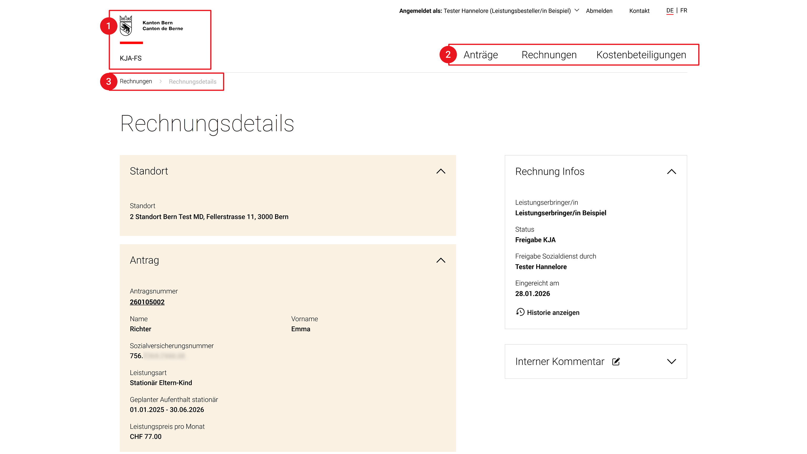
Task: Click the breadcrumb arrow separator after Rechnungen
Action: [x=161, y=81]
